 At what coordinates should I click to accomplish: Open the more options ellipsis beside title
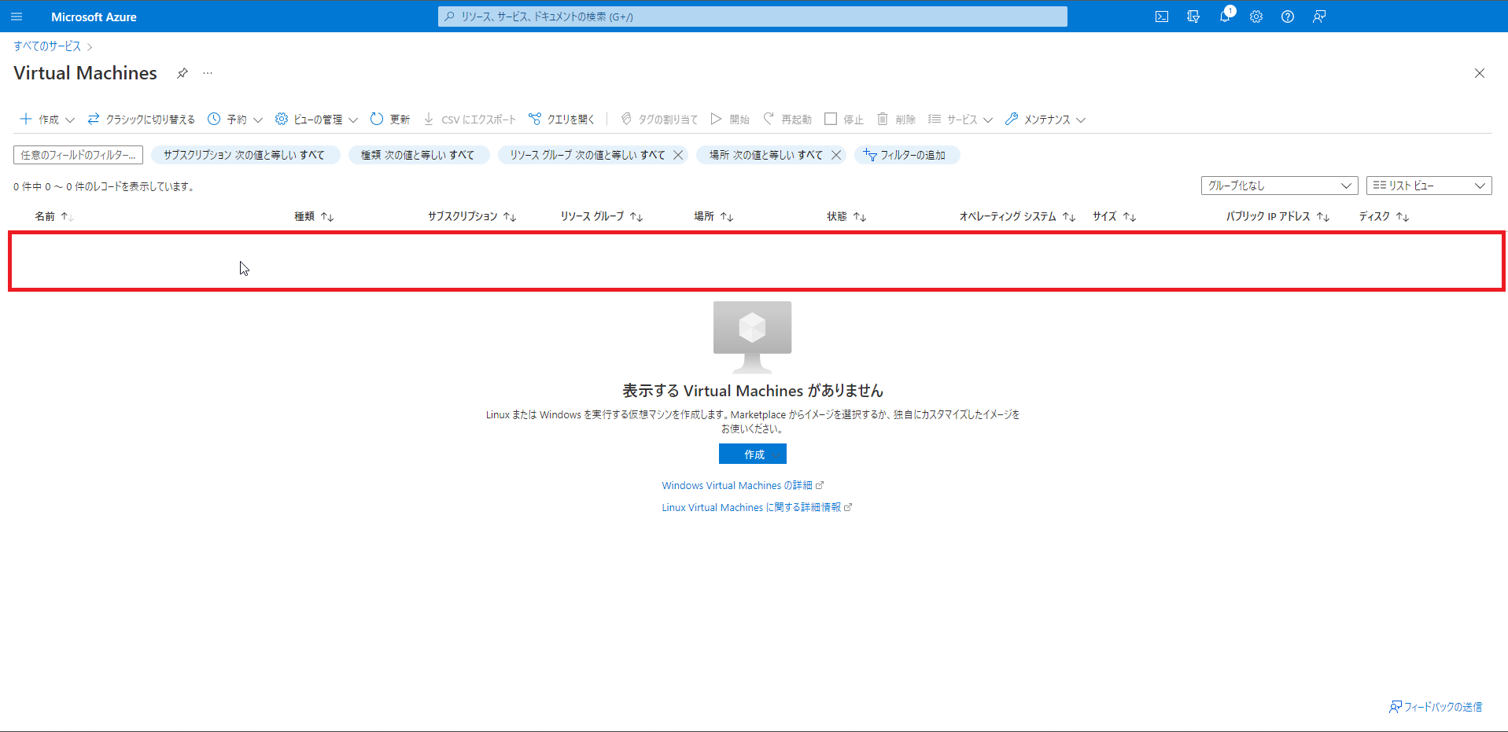208,73
